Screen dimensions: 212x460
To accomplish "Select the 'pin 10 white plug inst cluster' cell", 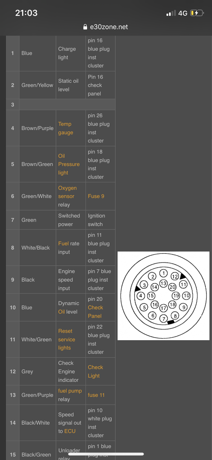I will point(100,423).
